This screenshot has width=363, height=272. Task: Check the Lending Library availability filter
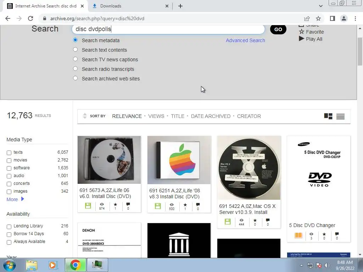9,227
